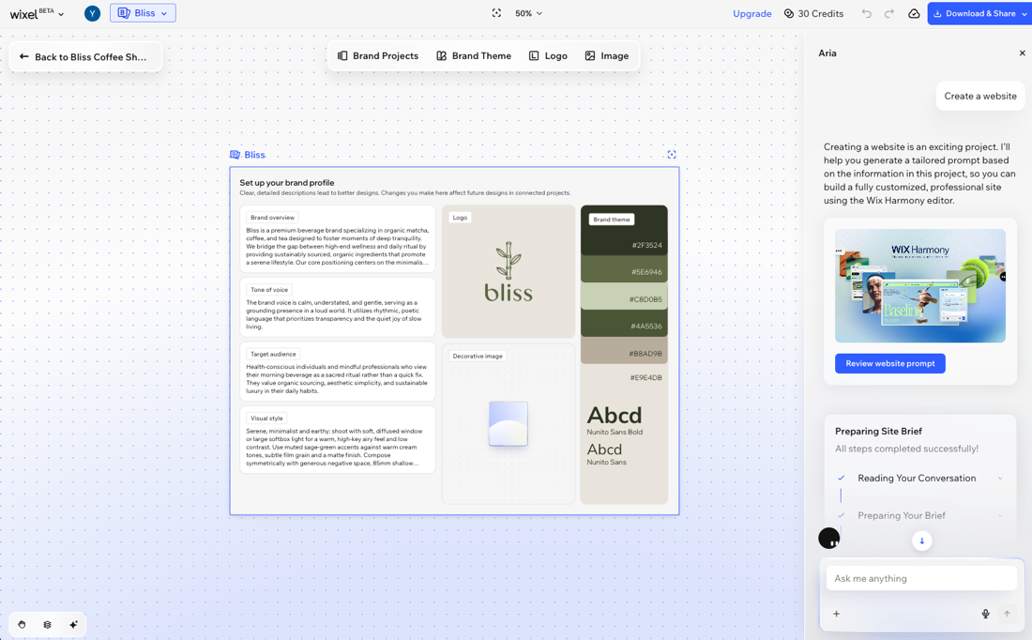Image resolution: width=1032 pixels, height=640 pixels.
Task: Edit the Visual style card
Action: pos(338,440)
